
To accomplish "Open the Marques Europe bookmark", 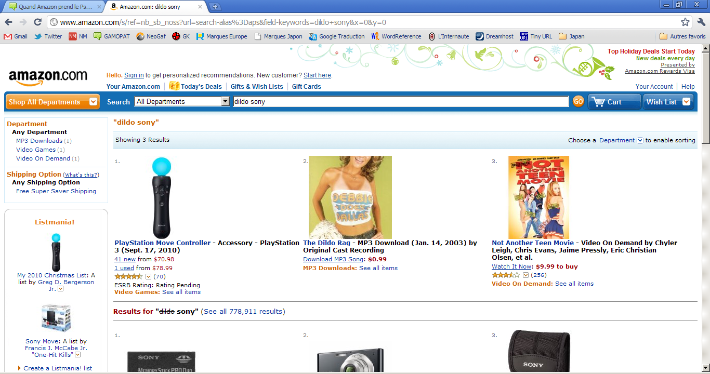I will tap(221, 36).
